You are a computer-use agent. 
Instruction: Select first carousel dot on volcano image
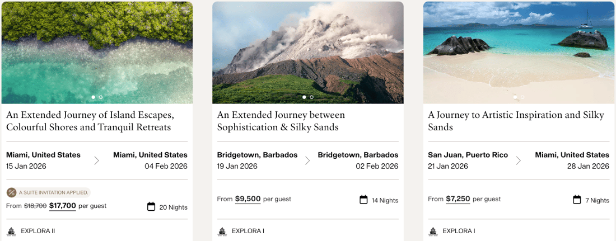point(304,97)
